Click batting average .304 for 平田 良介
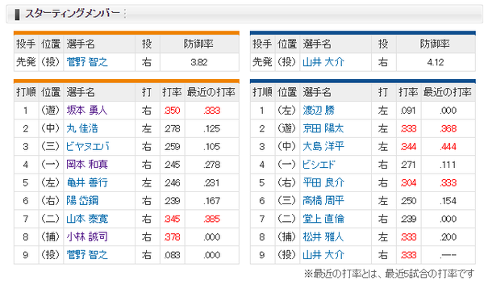 [408, 182]
